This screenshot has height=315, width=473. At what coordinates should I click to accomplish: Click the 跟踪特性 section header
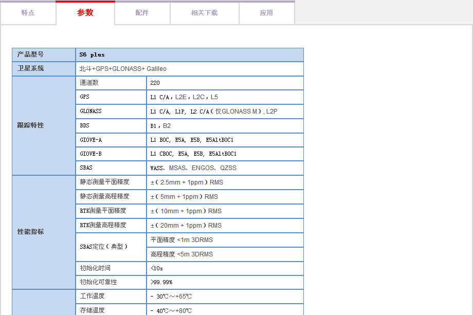tap(31, 125)
